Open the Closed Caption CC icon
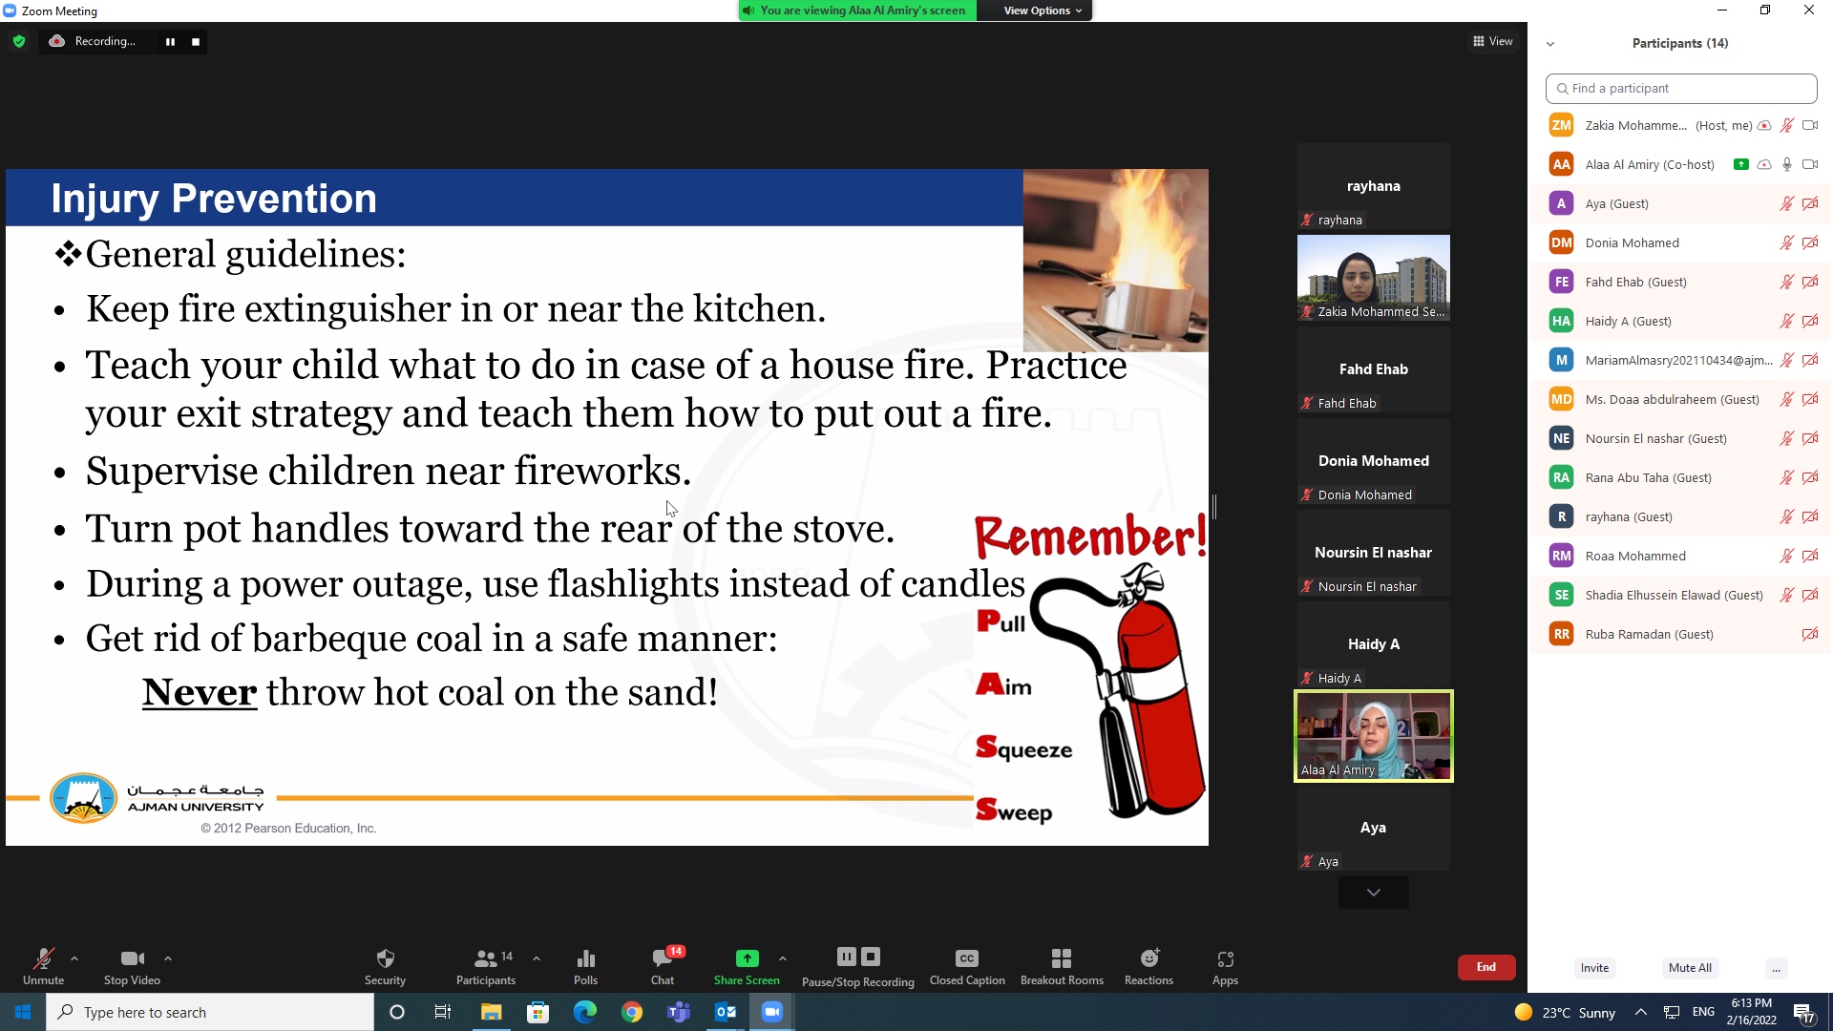Screen dimensions: 1833x1031 966,965
